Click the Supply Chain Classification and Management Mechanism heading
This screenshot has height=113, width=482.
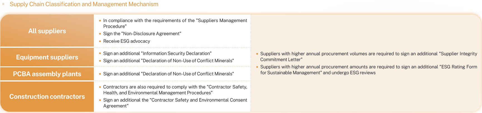coord(84,4)
